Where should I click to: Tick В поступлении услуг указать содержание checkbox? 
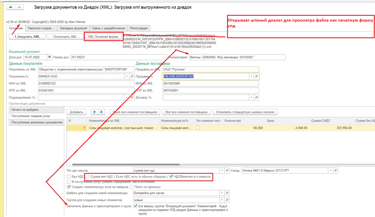tap(69, 182)
